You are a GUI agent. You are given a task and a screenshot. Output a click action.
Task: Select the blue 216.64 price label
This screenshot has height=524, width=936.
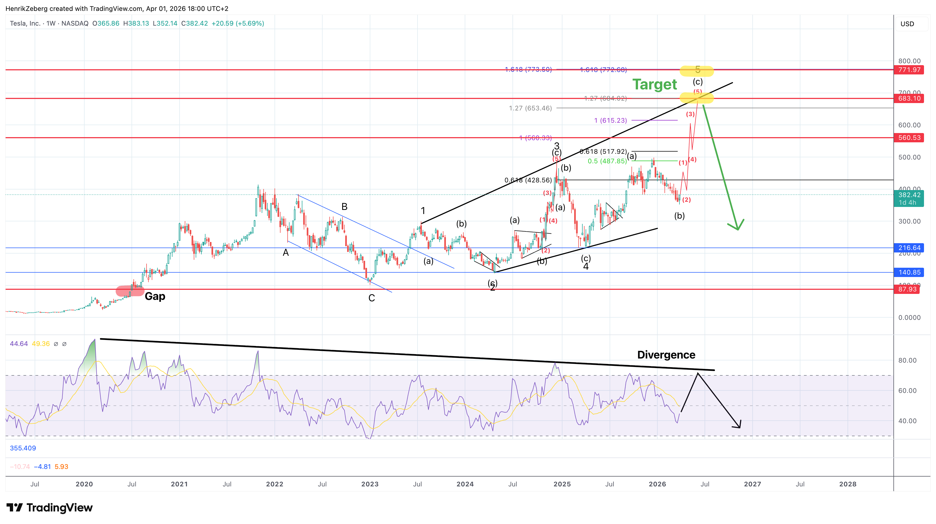tap(909, 248)
